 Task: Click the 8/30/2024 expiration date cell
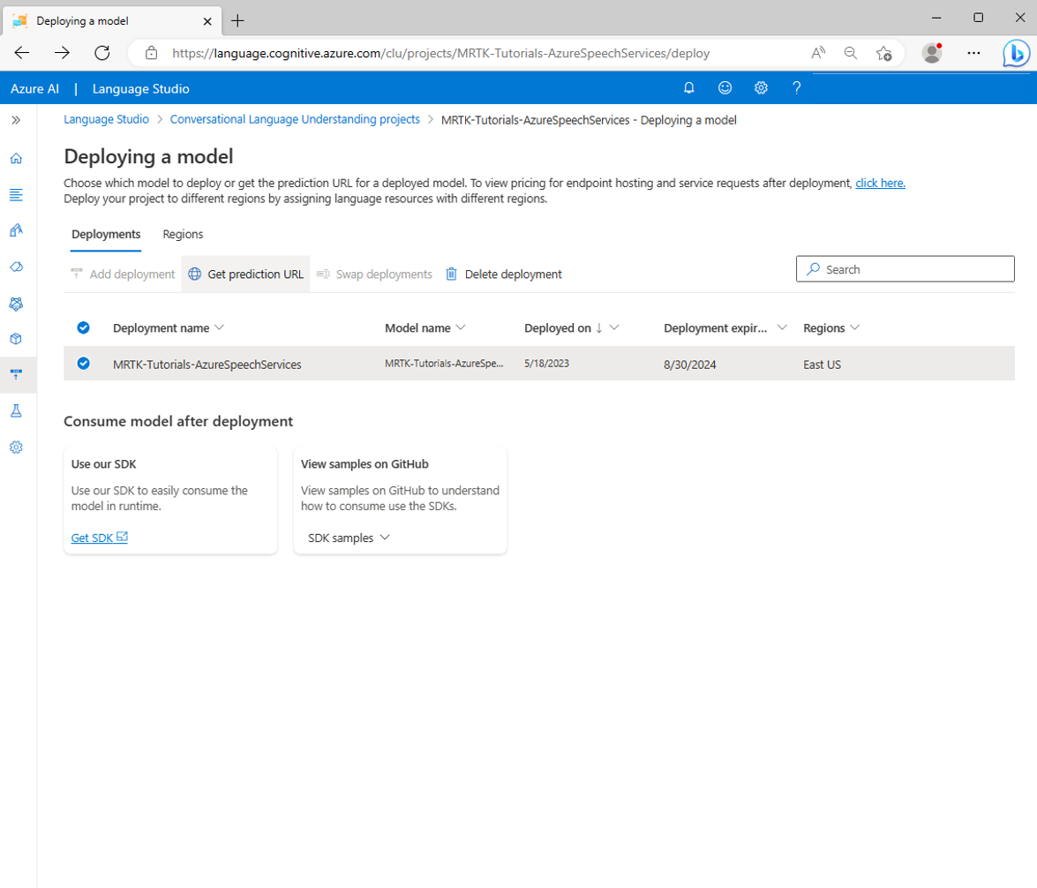pyautogui.click(x=690, y=365)
